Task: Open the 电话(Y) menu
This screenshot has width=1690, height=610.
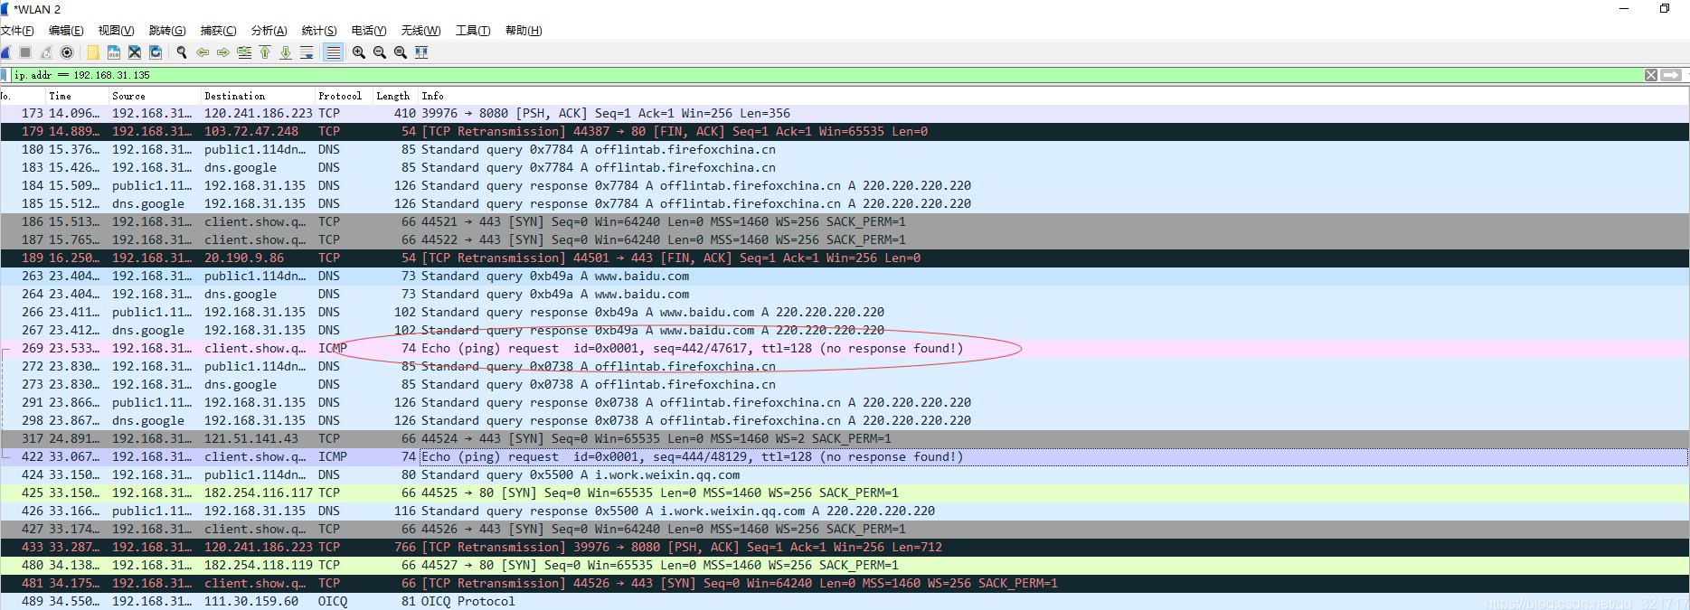Action: pyautogui.click(x=369, y=31)
